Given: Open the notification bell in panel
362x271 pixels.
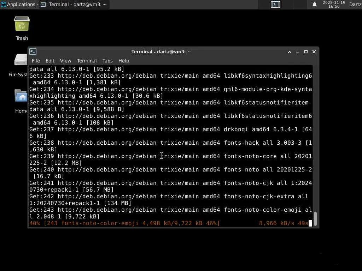Looking at the screenshot, I should point(314,4).
